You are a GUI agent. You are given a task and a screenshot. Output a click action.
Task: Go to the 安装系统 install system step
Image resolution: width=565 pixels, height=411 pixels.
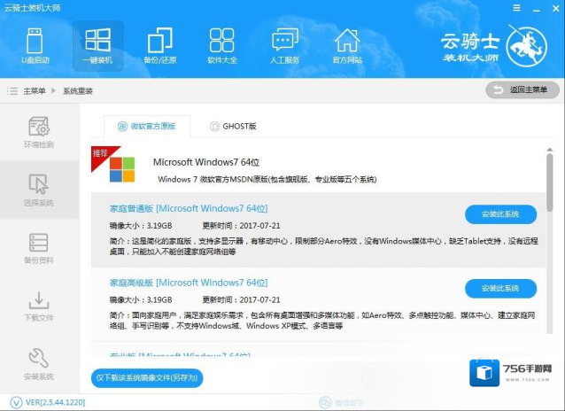pos(38,364)
